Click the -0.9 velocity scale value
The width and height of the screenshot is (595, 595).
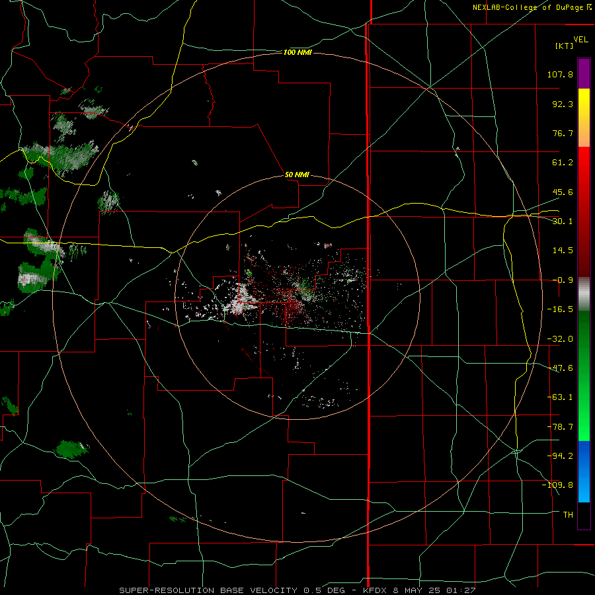(x=563, y=280)
